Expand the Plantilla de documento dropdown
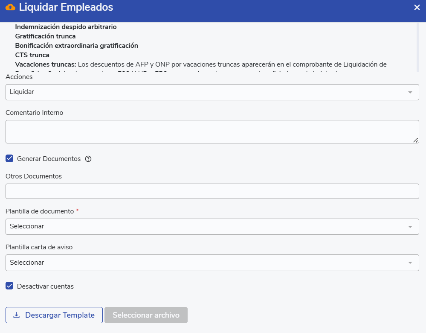Screen dimensions: 426x333 click(x=212, y=226)
